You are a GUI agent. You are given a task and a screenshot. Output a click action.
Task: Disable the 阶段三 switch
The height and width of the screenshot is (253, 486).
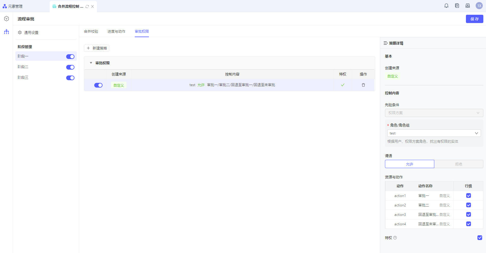click(70, 78)
